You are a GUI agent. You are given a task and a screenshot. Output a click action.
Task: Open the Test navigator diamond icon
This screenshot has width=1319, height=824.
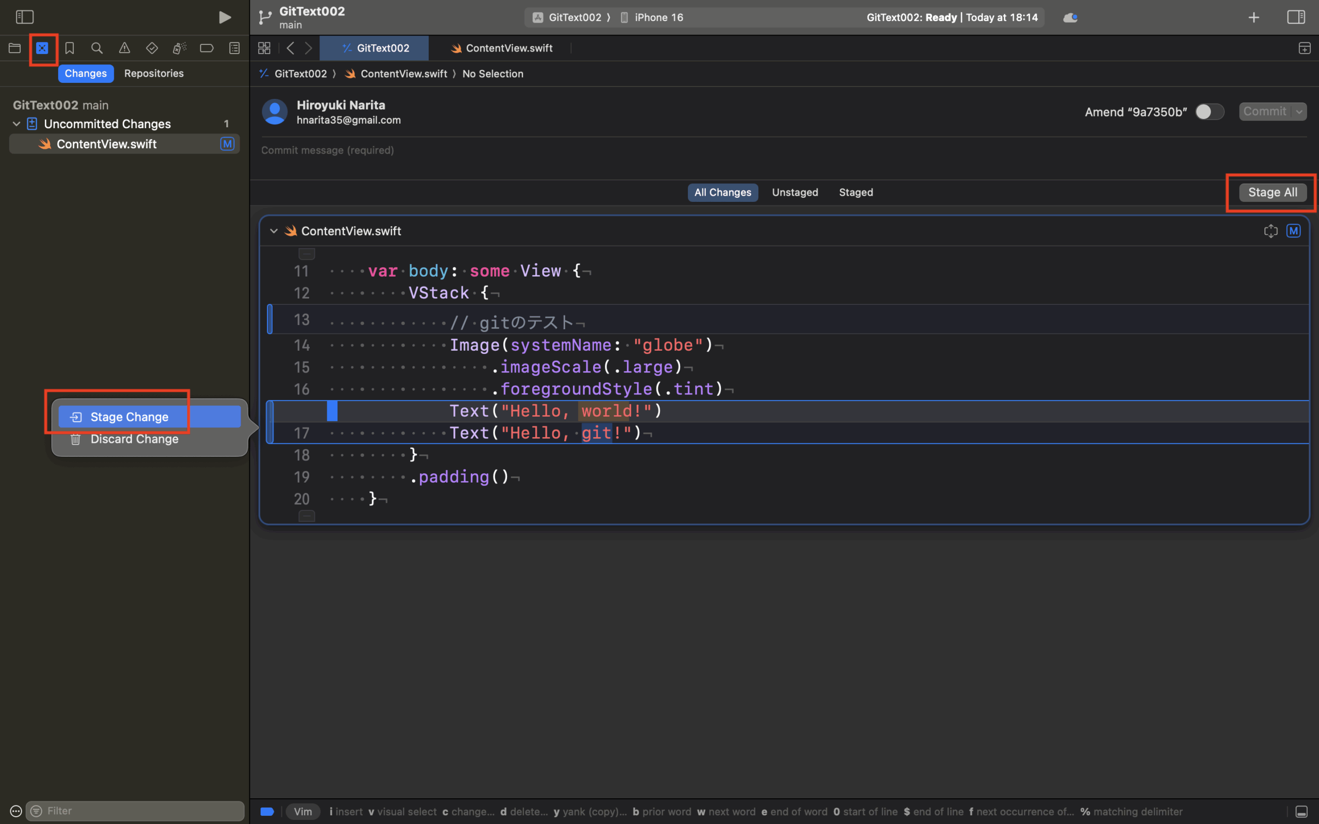[x=152, y=48]
